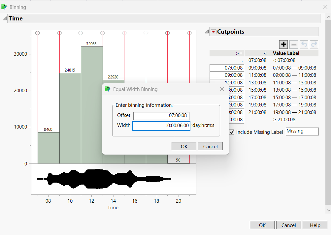331x235 pixels.
Task: Click the Offset input field
Action: (x=161, y=116)
